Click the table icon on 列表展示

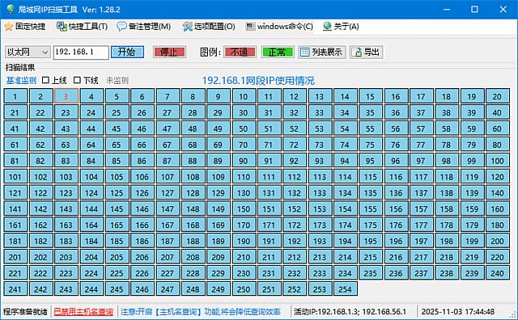click(x=304, y=53)
